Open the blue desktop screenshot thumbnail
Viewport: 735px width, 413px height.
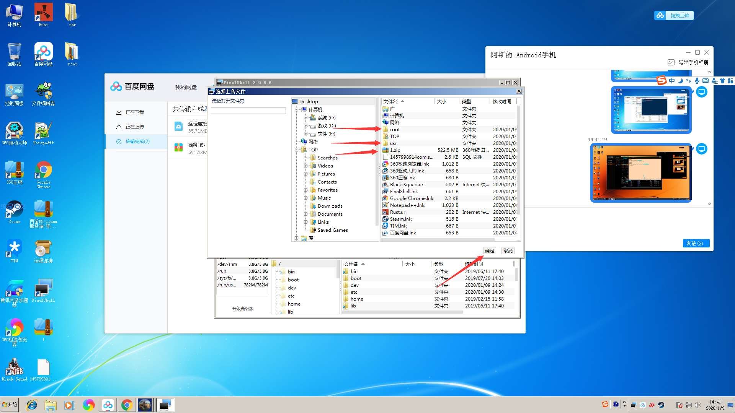[651, 110]
